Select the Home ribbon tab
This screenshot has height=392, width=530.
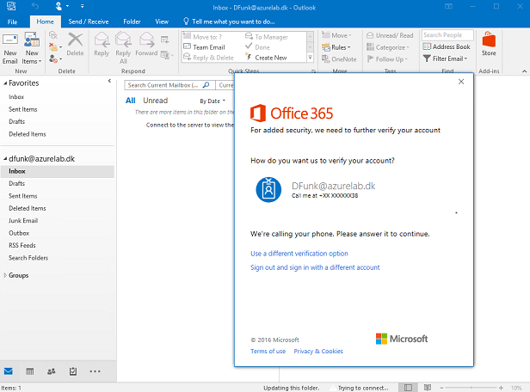point(46,21)
